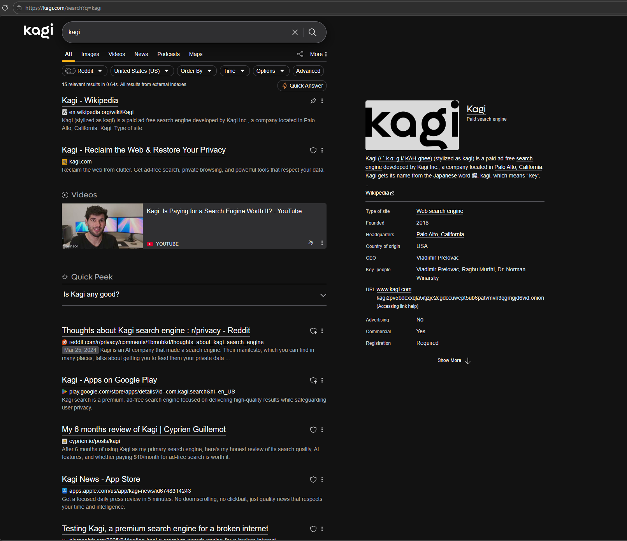Open the Options dropdown
This screenshot has width=627, height=541.
(271, 71)
